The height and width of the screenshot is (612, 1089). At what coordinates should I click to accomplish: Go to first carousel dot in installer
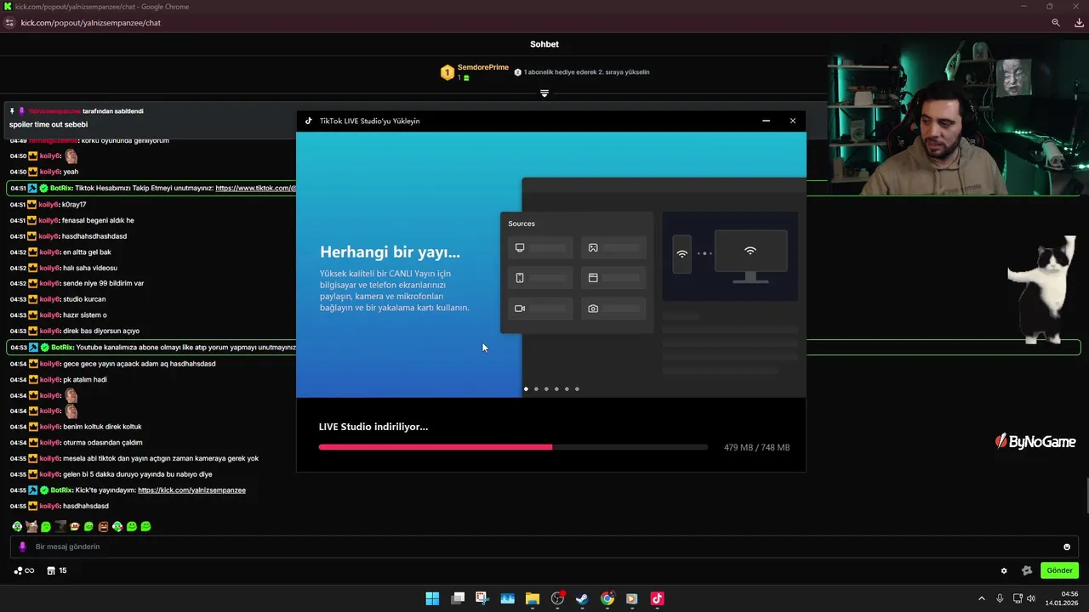click(x=526, y=388)
